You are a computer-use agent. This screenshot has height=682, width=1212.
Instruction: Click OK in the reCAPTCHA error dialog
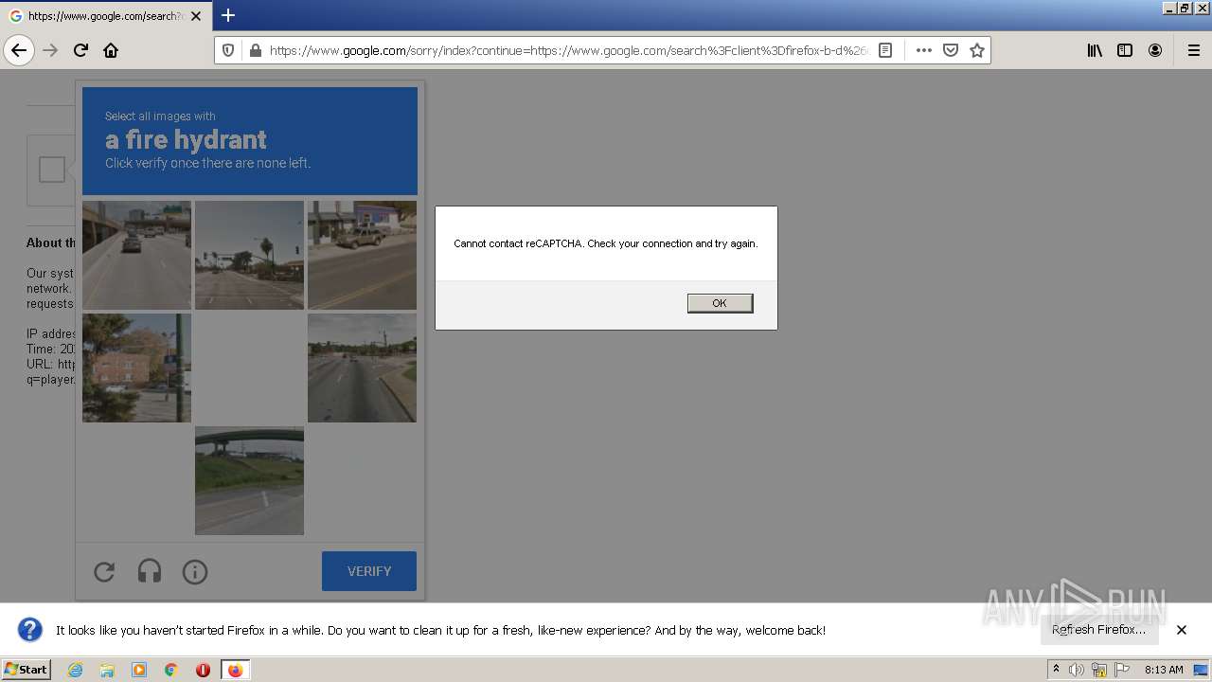coord(720,303)
